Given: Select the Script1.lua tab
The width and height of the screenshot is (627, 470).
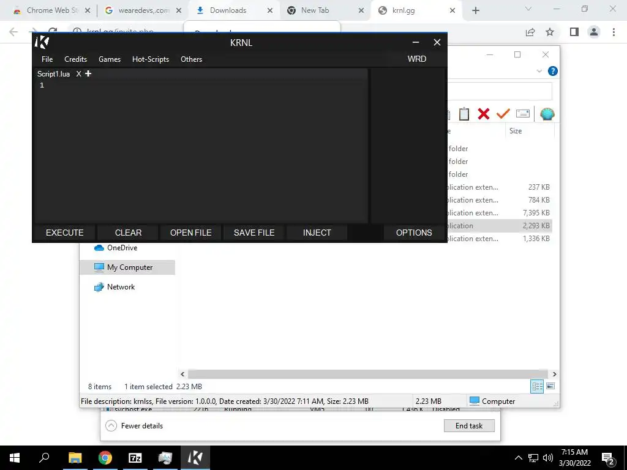Looking at the screenshot, I should tap(54, 74).
